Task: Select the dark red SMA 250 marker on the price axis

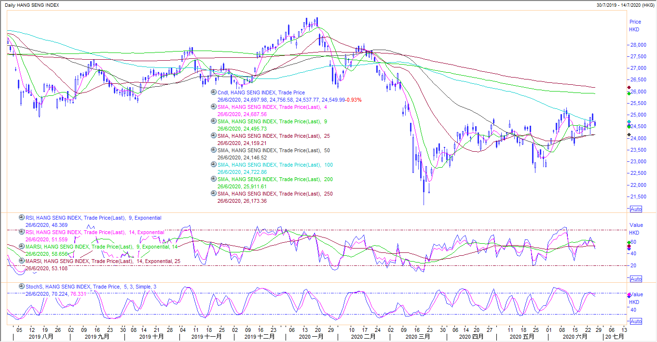Action: click(629, 88)
